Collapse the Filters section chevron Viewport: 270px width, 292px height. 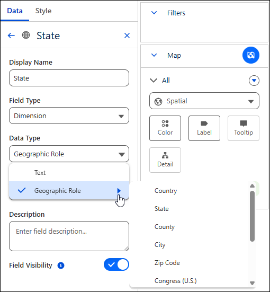(x=154, y=13)
